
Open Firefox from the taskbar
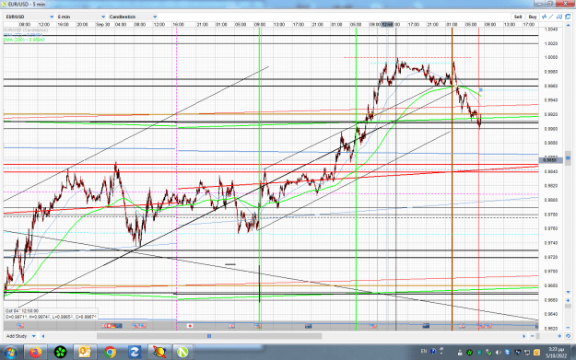(35, 353)
